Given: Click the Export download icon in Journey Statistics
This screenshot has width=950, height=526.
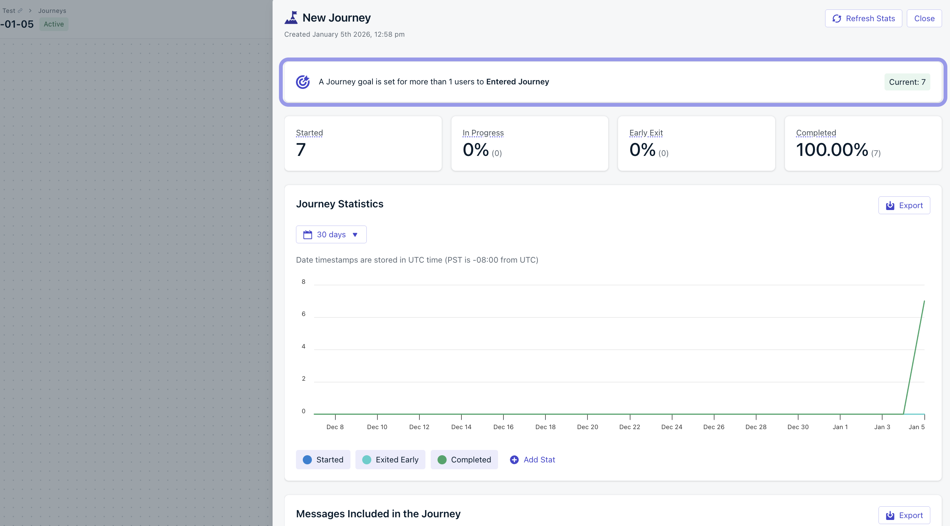Looking at the screenshot, I should point(889,205).
